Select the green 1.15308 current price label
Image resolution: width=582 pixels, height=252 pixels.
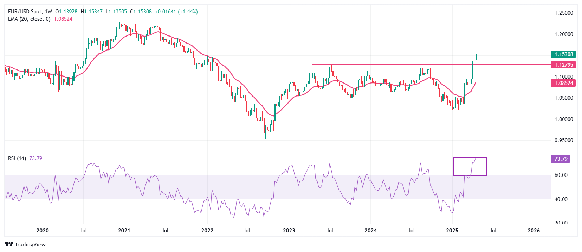tap(563, 54)
